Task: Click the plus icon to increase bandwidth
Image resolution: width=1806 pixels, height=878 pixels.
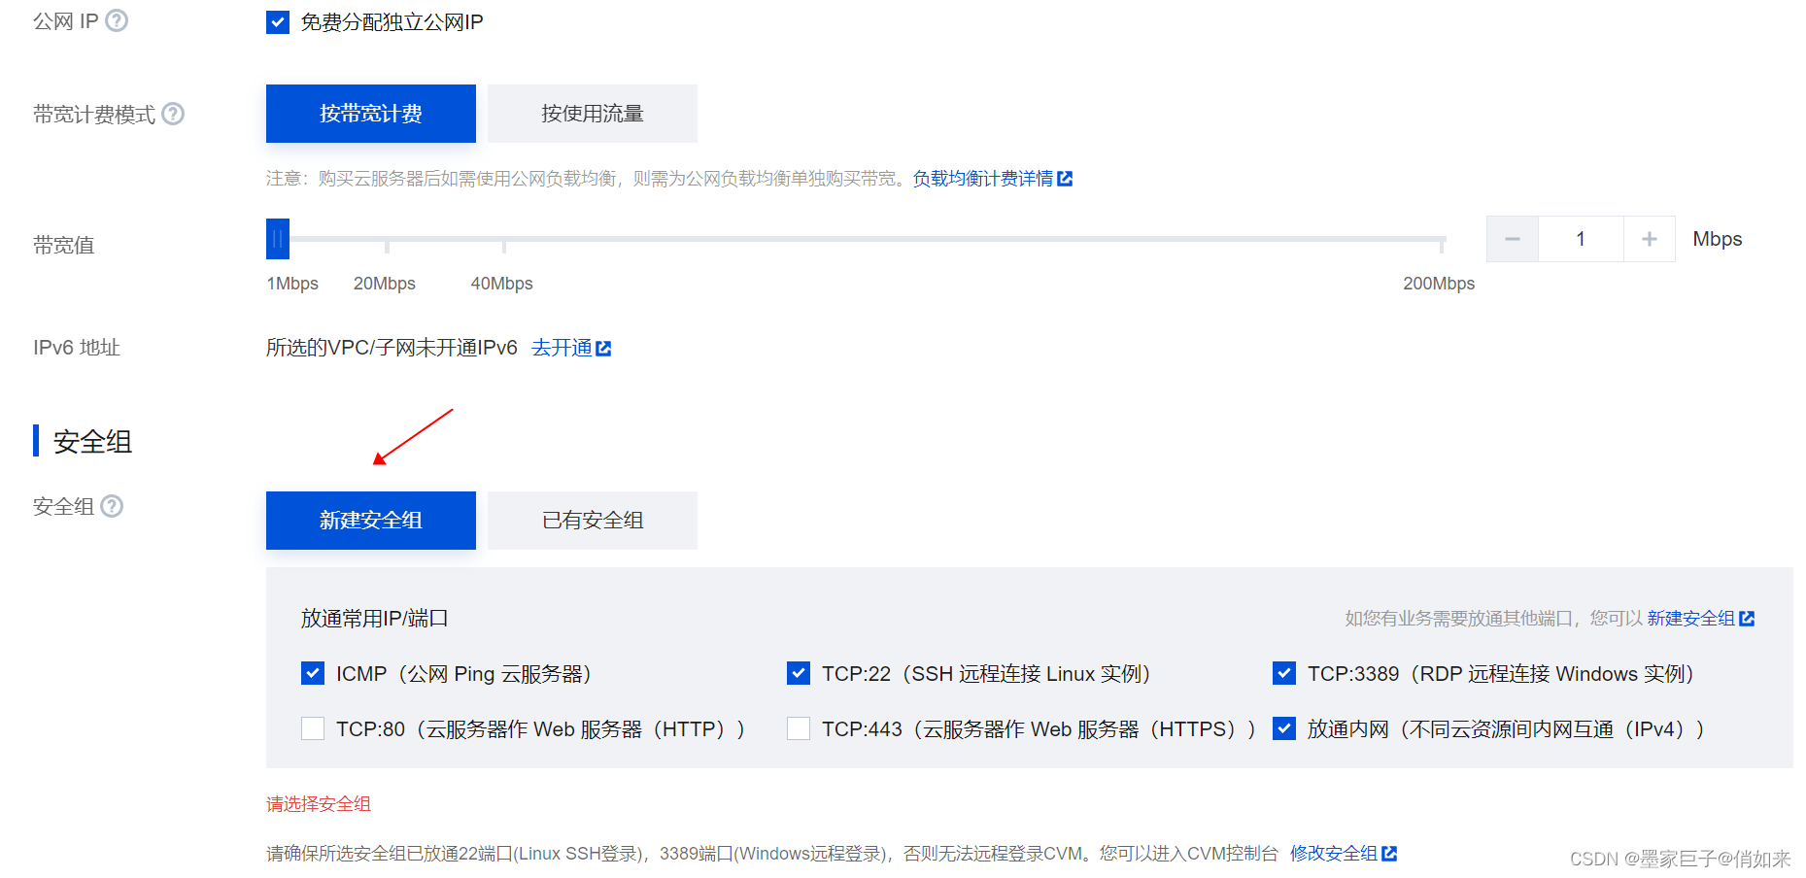Action: point(1649,238)
